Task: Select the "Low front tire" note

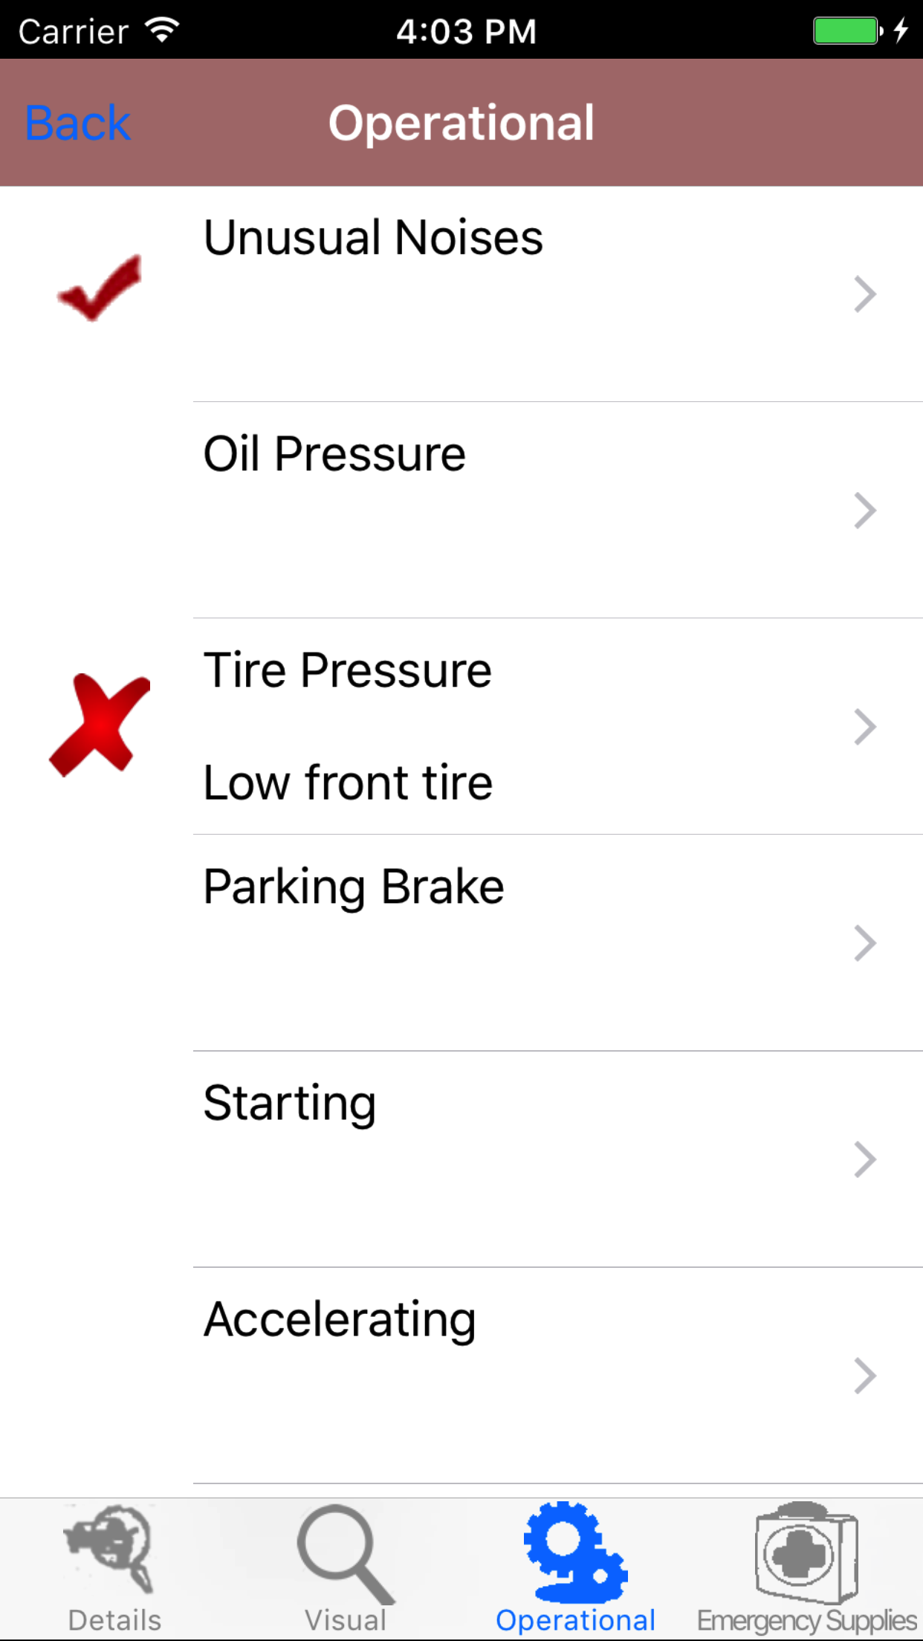Action: click(x=348, y=783)
